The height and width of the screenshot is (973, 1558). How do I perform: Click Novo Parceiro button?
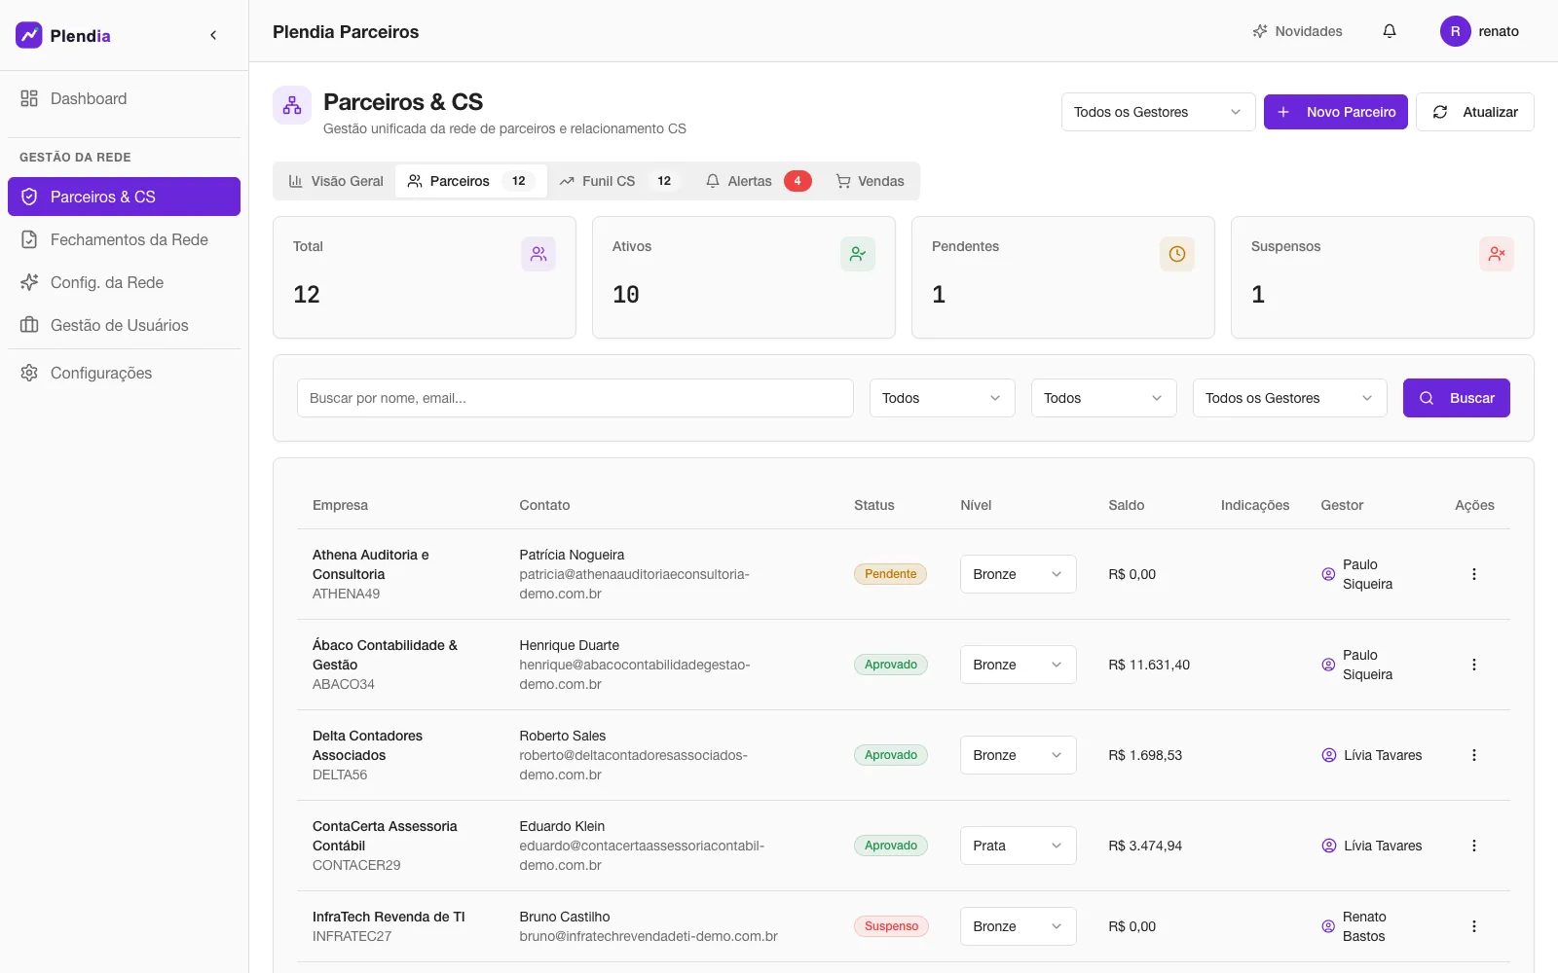pos(1335,112)
